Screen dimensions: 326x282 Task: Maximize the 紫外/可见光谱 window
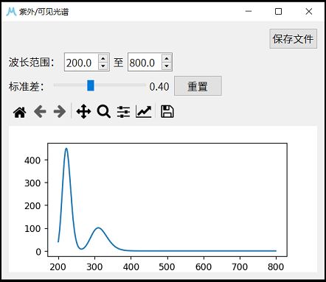click(278, 11)
